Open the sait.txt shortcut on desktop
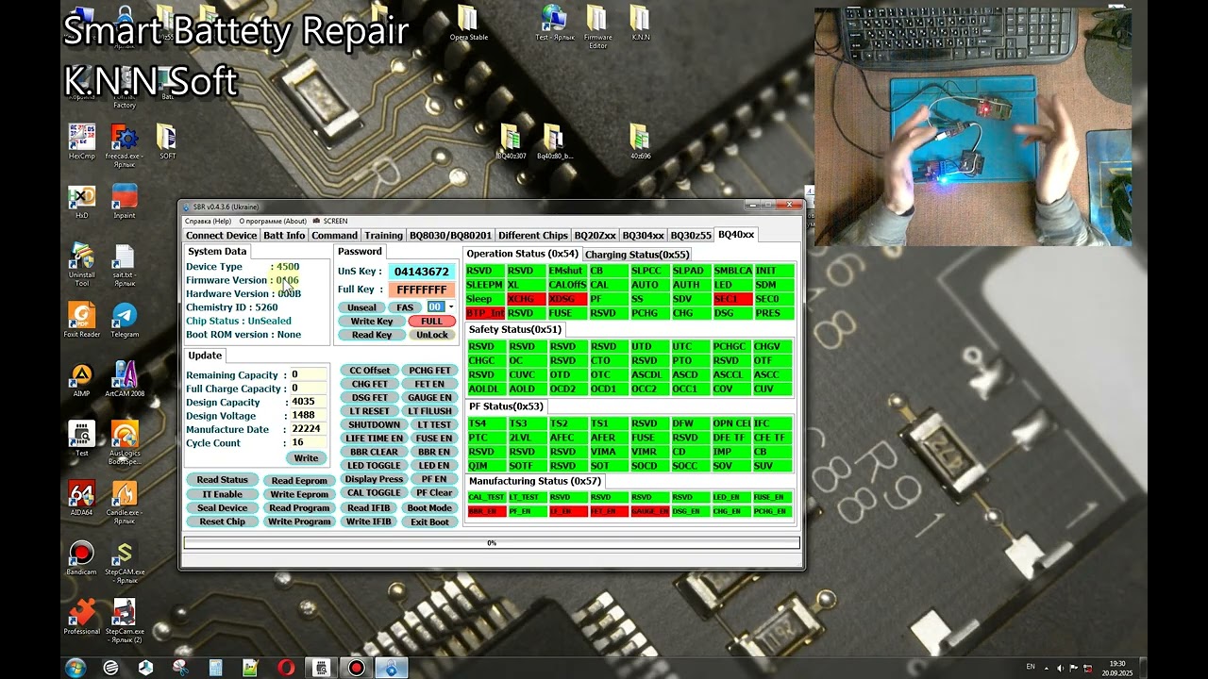Viewport: 1208px width, 679px height. (x=125, y=265)
